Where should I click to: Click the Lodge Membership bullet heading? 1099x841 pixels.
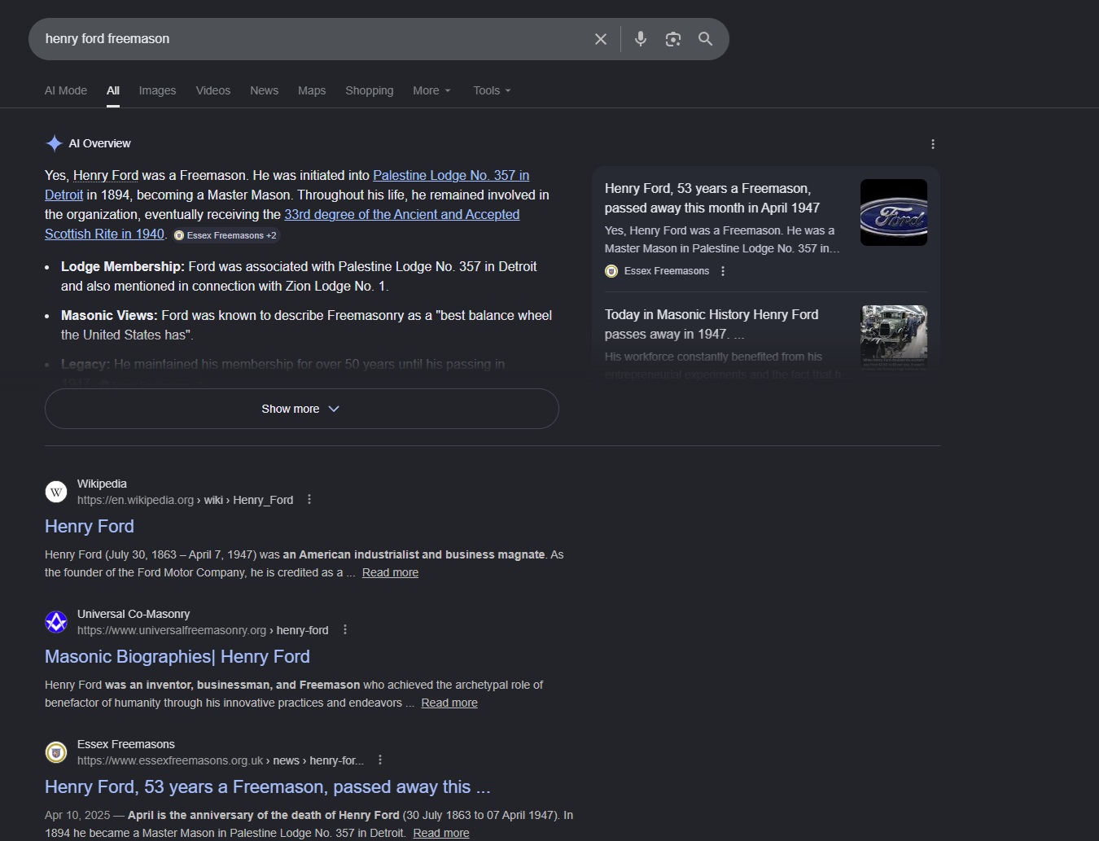coord(123,267)
